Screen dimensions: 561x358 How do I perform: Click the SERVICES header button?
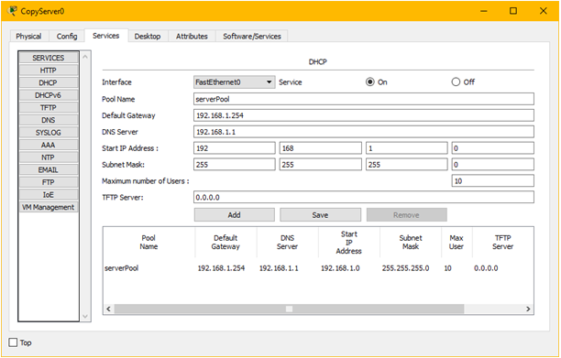coord(49,58)
